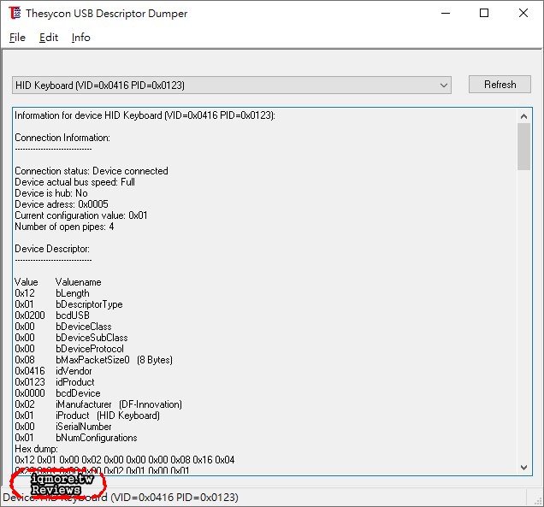This screenshot has width=544, height=507.
Task: Click the Refresh button
Action: pyautogui.click(x=500, y=85)
